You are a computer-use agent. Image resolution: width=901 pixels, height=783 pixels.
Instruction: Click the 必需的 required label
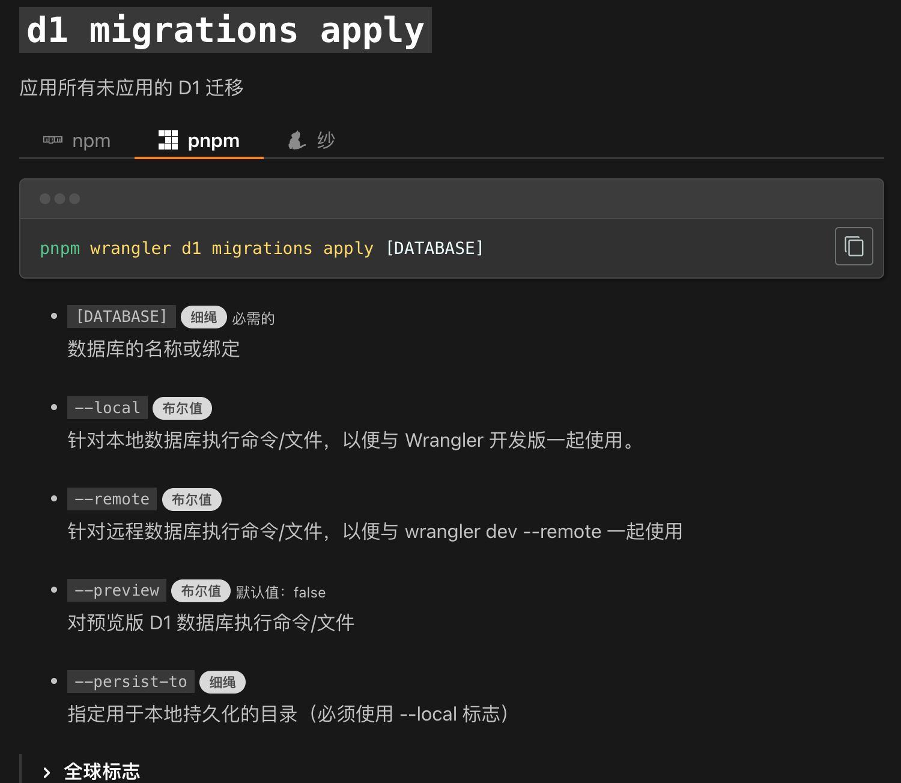pyautogui.click(x=253, y=318)
